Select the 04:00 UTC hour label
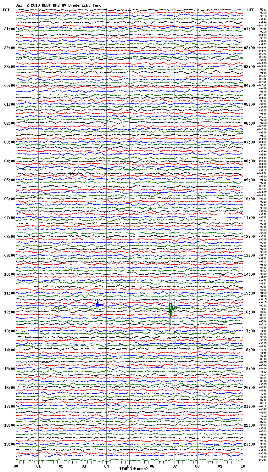 [249, 86]
